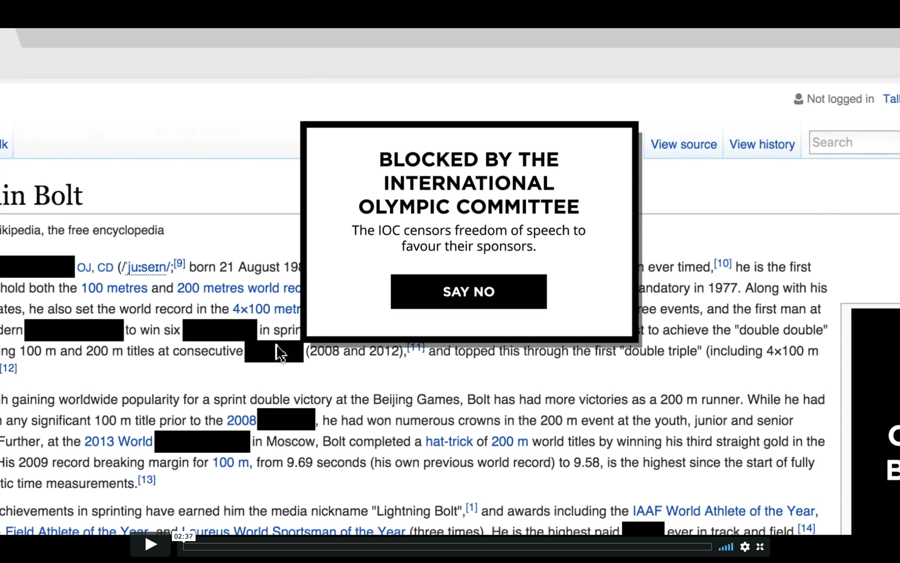Follow the 100 metres link
This screenshot has width=900, height=563.
(114, 288)
